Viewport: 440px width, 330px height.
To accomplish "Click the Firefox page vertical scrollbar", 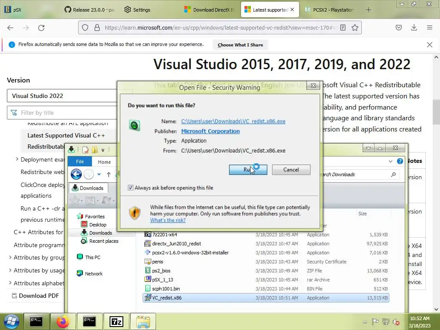I will 436,112.
